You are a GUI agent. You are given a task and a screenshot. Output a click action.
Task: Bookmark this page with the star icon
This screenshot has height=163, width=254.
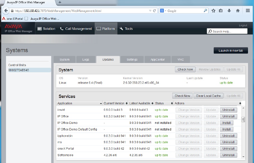pos(213,11)
